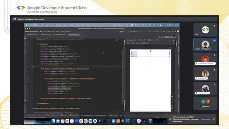Open the Terminal tool window

pyautogui.click(x=64, y=115)
